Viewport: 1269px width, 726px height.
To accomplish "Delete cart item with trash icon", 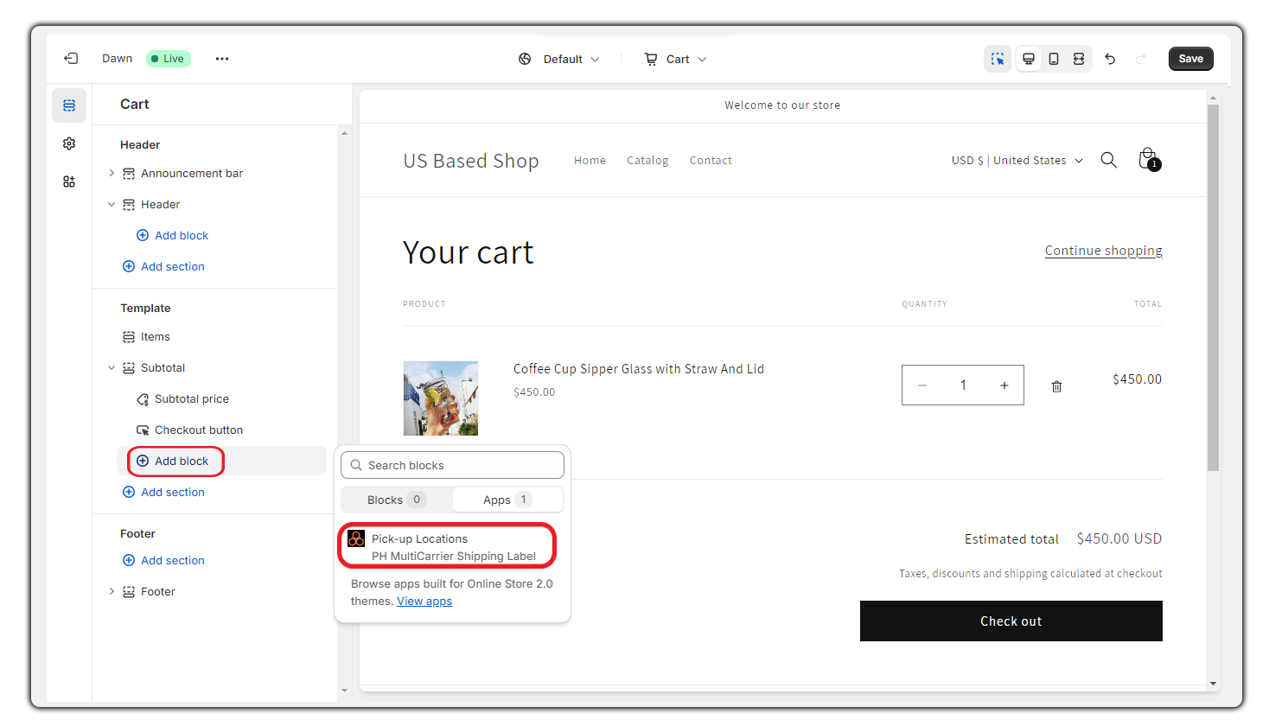I will 1056,386.
